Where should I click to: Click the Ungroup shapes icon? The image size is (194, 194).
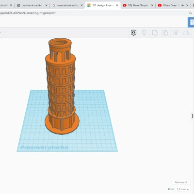coord(165,33)
